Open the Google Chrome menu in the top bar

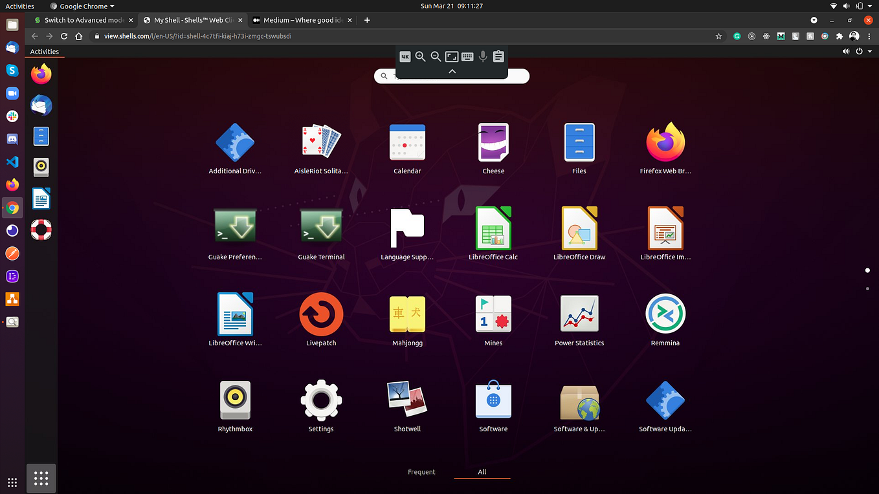82,6
